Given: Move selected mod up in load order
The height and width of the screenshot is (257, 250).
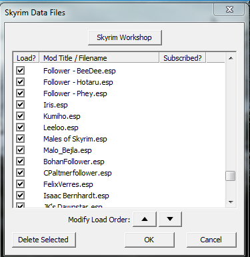Looking at the screenshot, I should (x=145, y=219).
